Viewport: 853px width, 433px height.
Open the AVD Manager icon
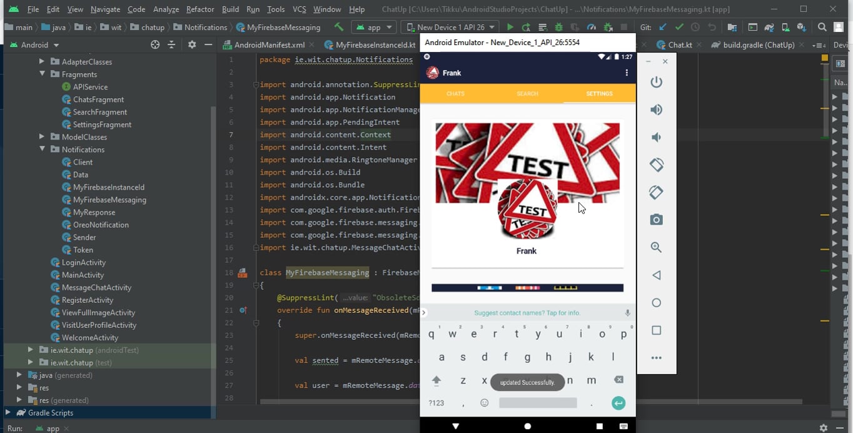tap(785, 27)
